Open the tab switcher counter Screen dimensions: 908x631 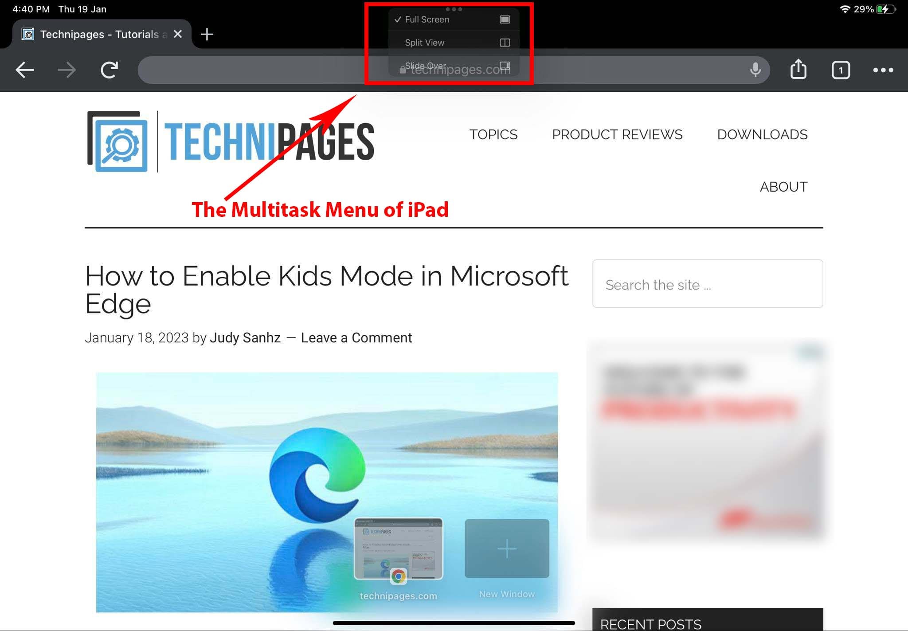840,70
